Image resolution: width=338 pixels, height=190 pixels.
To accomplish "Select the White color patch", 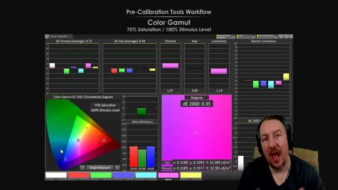I will [x=56, y=175].
